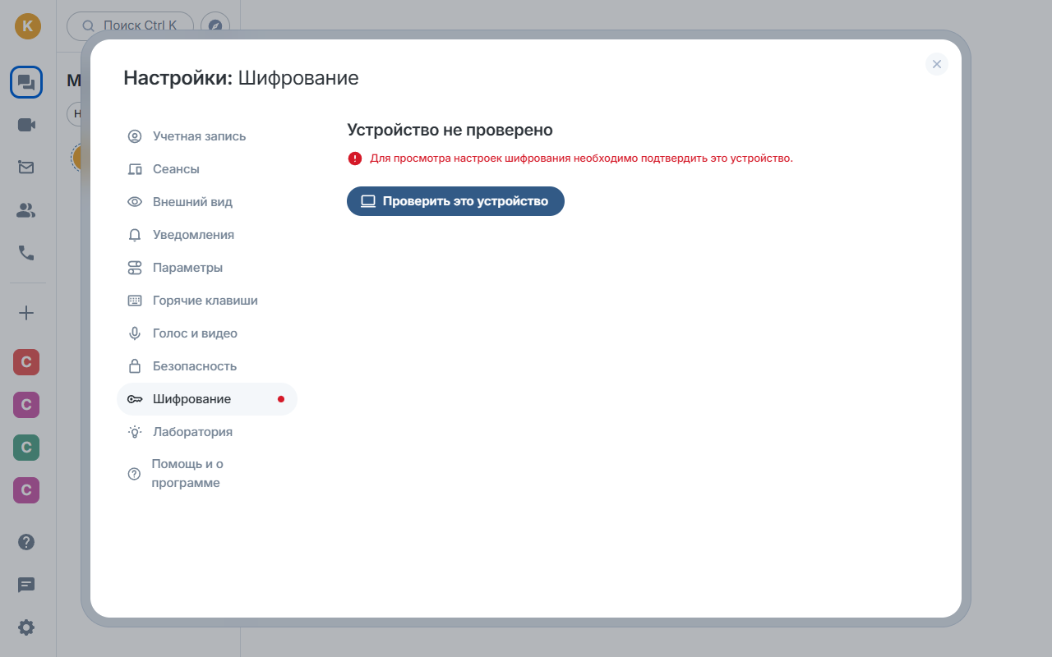Open the Лаборатория settings tab

point(207,432)
